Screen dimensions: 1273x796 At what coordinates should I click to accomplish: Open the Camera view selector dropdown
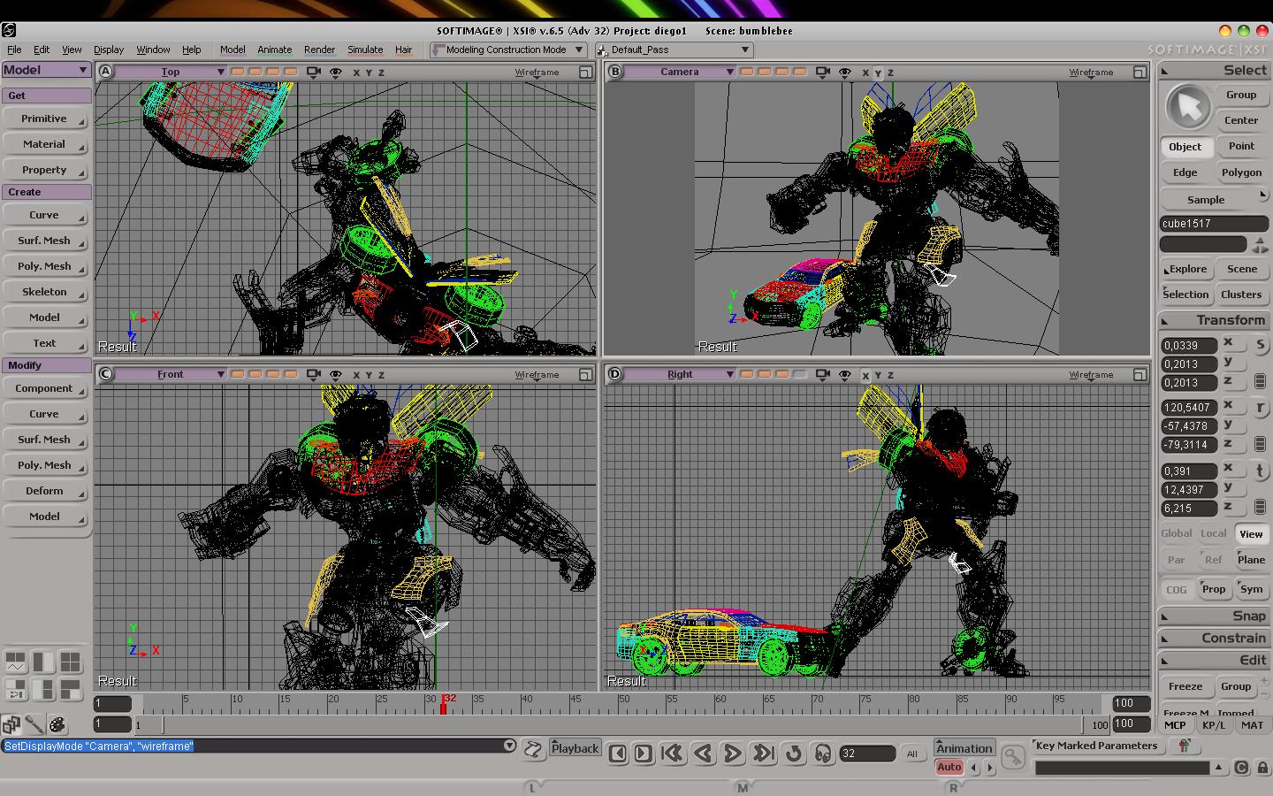point(680,72)
